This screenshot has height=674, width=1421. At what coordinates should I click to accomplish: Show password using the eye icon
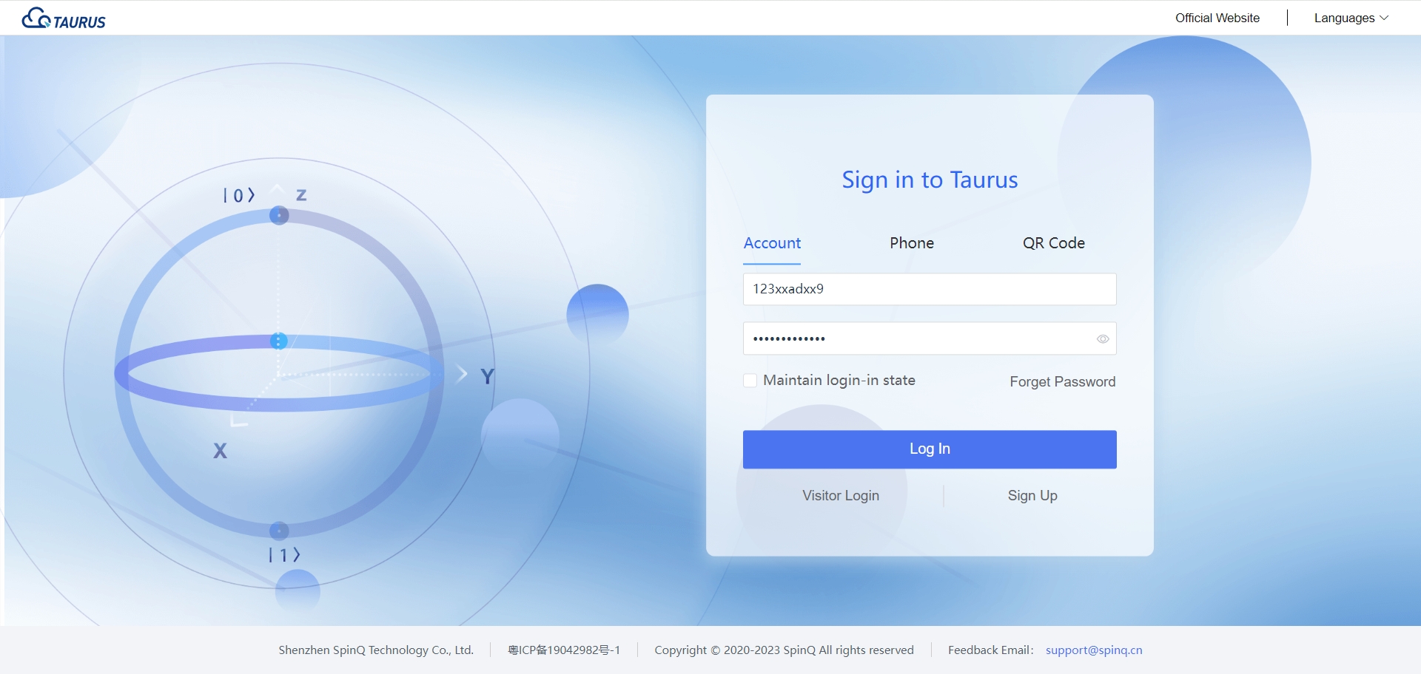click(1102, 339)
